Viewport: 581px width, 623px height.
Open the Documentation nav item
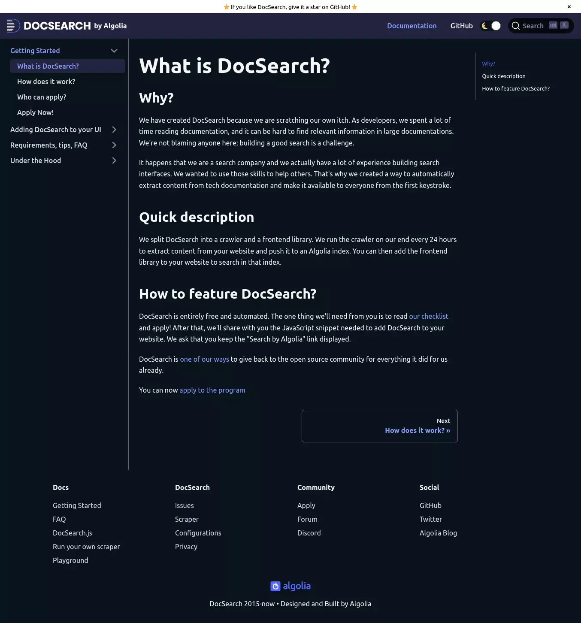tap(412, 26)
